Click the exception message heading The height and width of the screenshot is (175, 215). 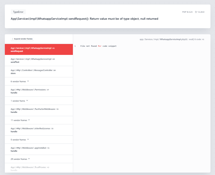84,19
